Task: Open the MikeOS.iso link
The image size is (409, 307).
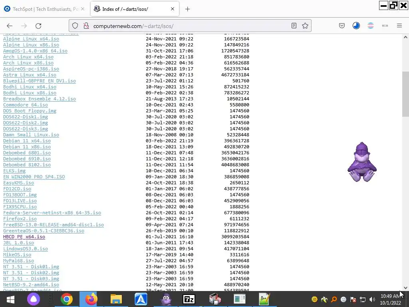Action: (17, 255)
